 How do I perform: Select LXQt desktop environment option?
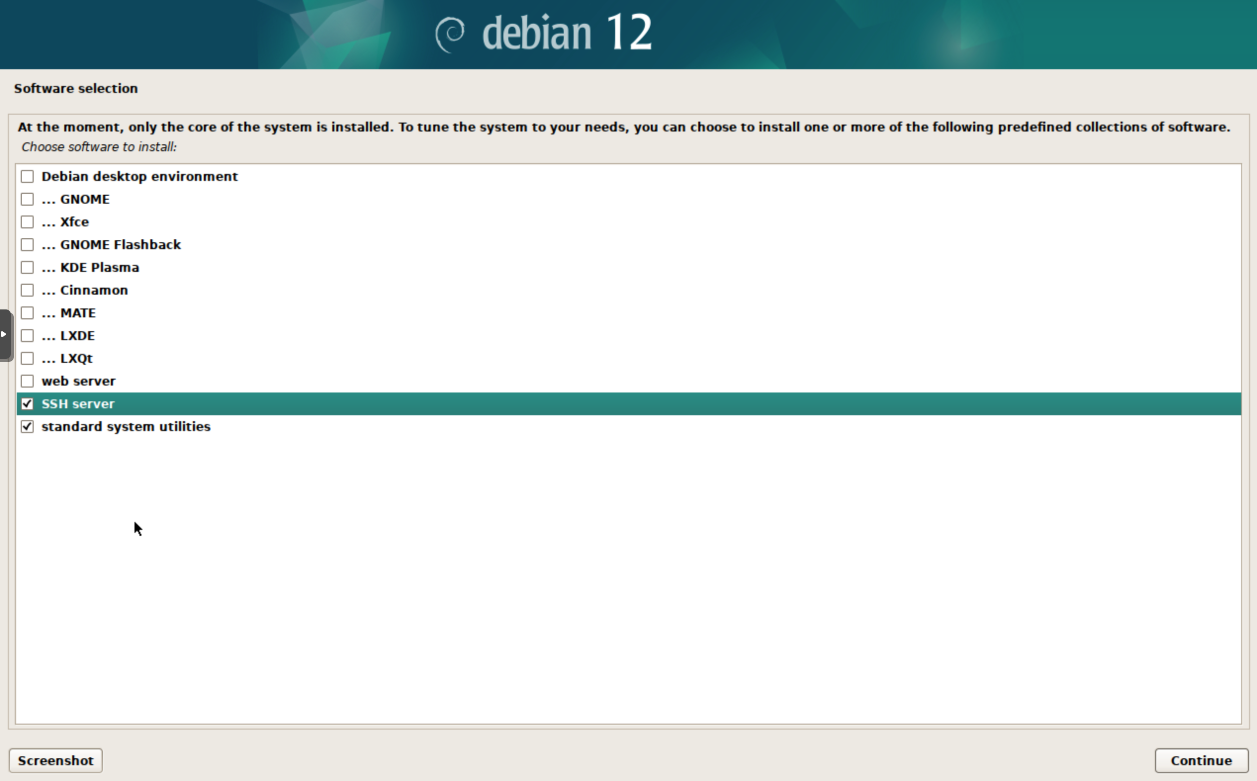(27, 358)
